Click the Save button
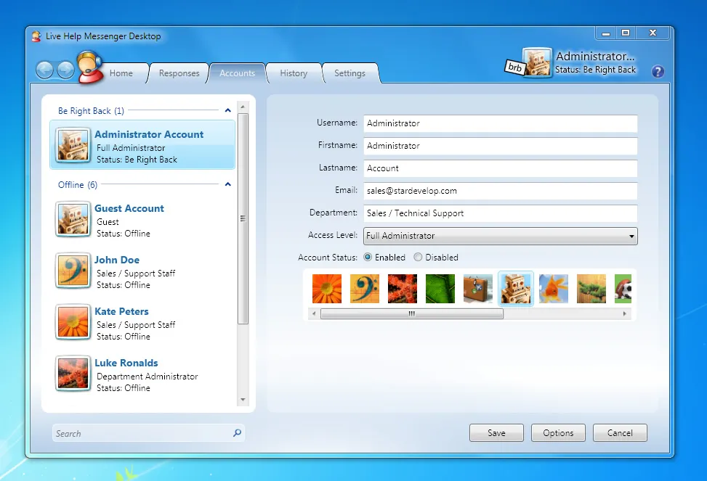 click(x=496, y=433)
